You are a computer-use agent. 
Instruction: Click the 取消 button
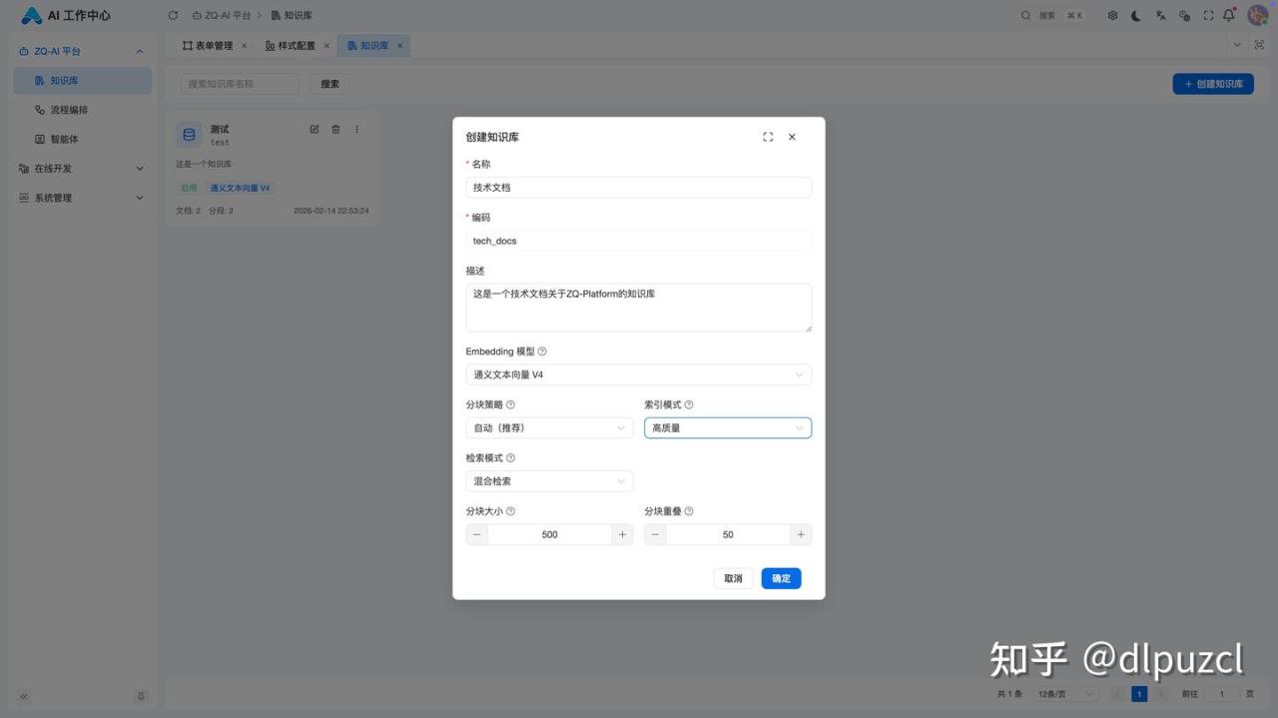click(733, 578)
